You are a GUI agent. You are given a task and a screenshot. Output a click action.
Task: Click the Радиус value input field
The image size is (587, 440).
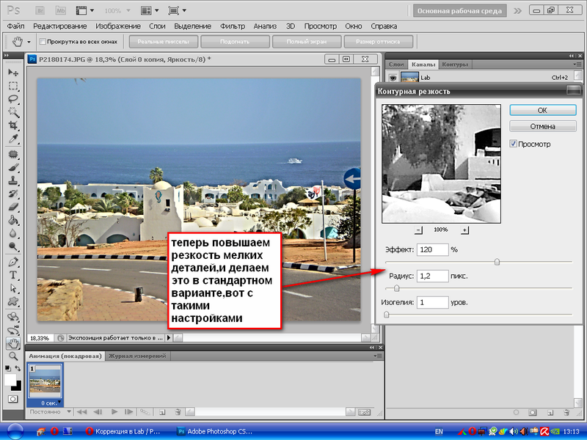[432, 276]
